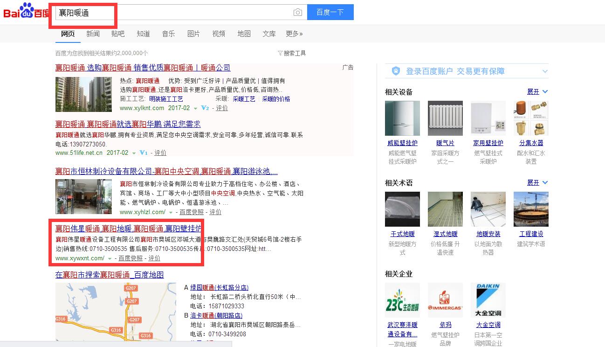
Task: Click 评价 beside www.51life.net.cn
Action: point(160,153)
